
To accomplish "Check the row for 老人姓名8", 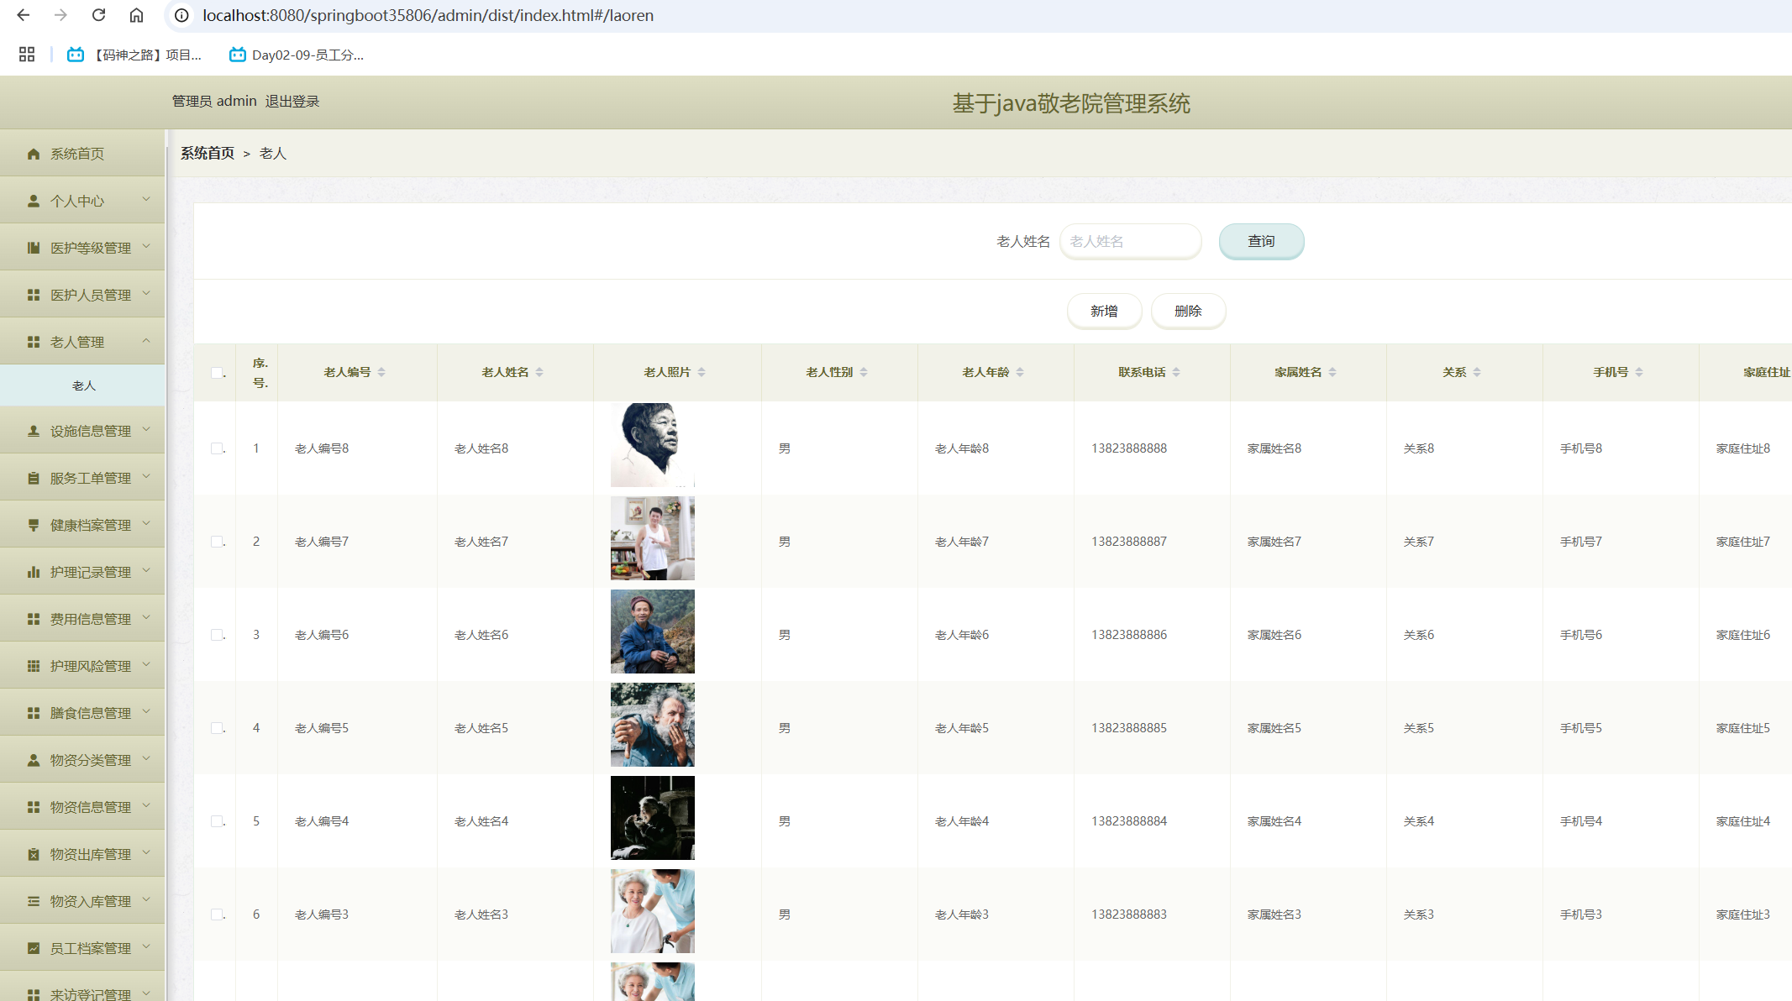I will (x=217, y=448).
